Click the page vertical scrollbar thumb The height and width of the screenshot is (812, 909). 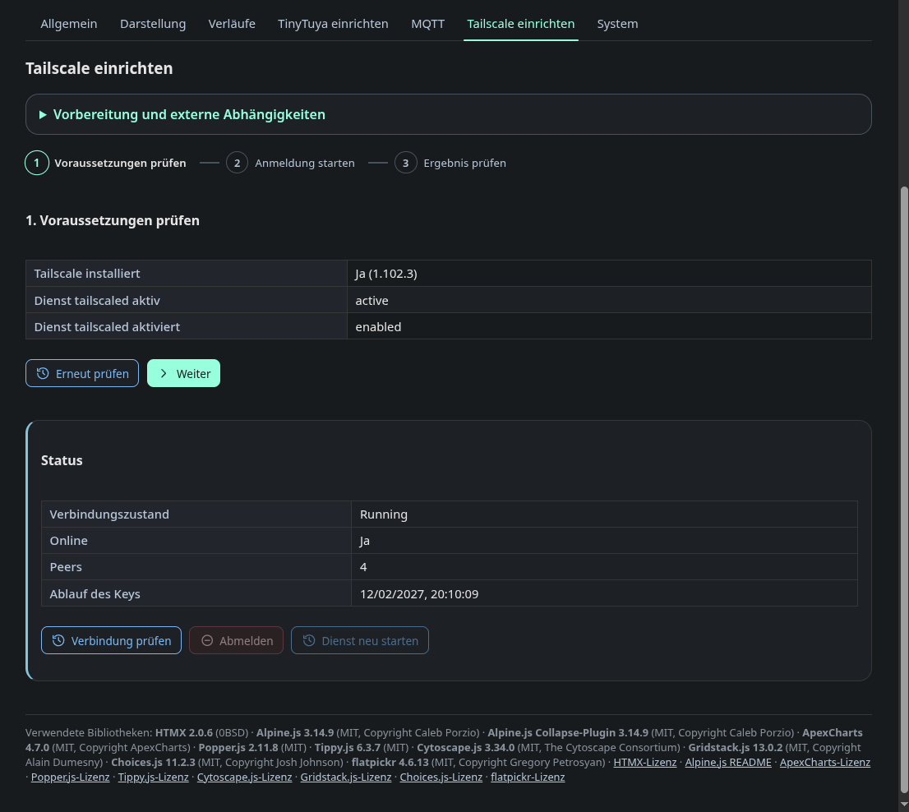pyautogui.click(x=904, y=490)
